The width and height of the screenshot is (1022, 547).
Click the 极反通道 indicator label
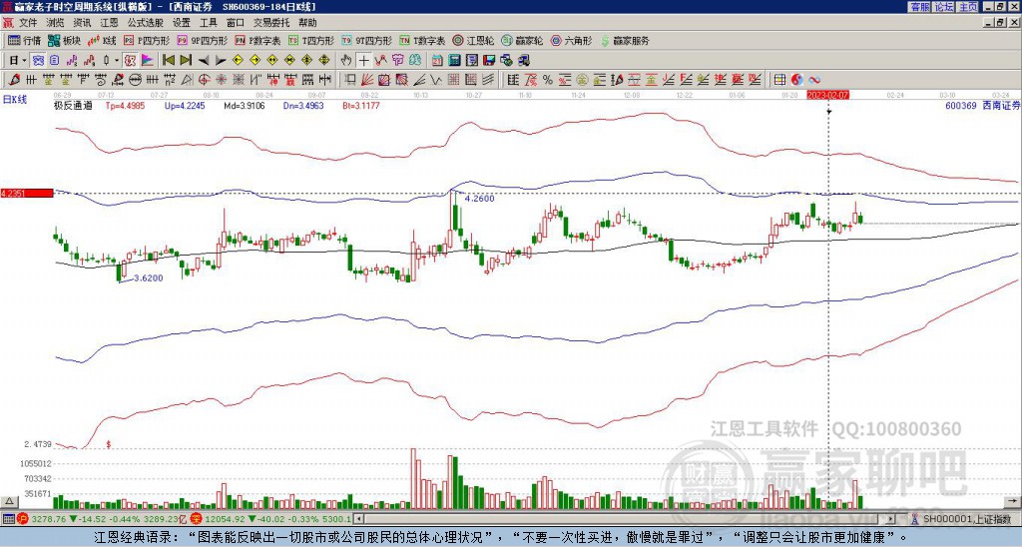(x=72, y=105)
